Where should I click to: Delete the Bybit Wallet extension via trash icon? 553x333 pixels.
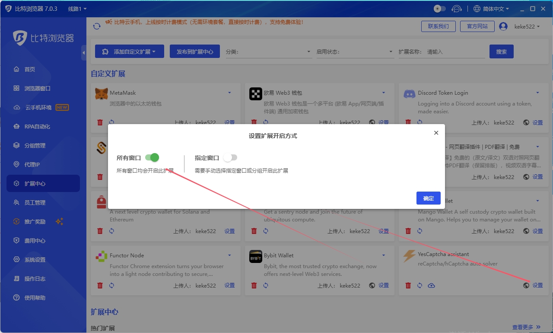pyautogui.click(x=254, y=285)
